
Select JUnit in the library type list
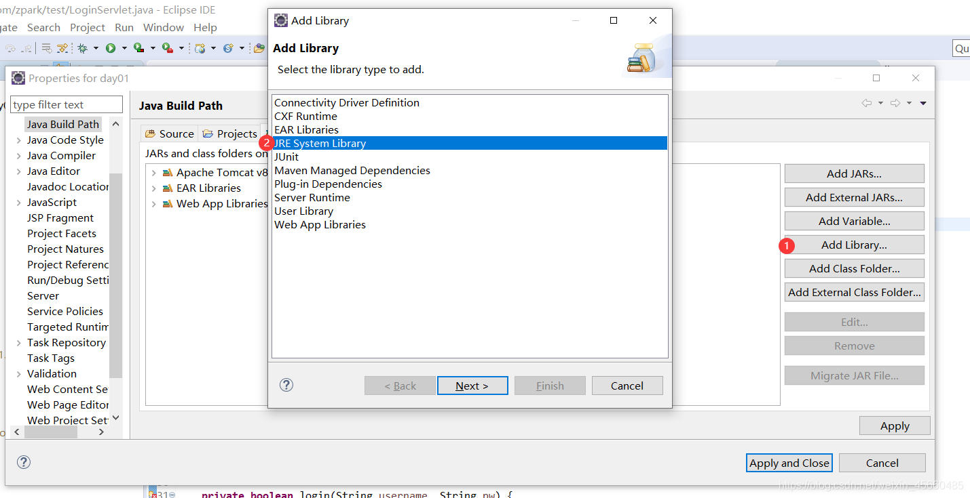click(286, 157)
